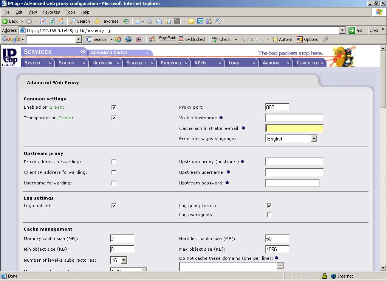Click the Home icon in toolbar
This screenshot has width=387, height=281.
coord(61,21)
